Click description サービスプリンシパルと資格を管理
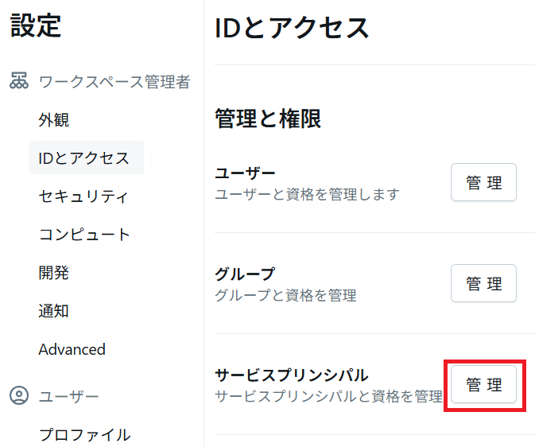This screenshot has height=447, width=535. (328, 396)
